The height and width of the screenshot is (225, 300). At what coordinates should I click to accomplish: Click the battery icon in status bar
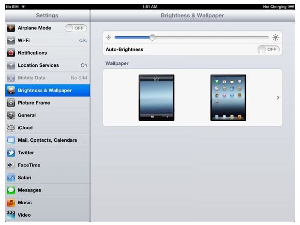coord(291,7)
